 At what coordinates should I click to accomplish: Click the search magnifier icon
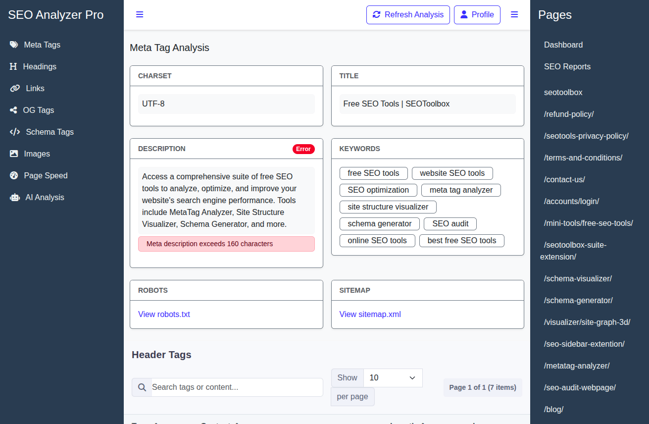point(142,387)
